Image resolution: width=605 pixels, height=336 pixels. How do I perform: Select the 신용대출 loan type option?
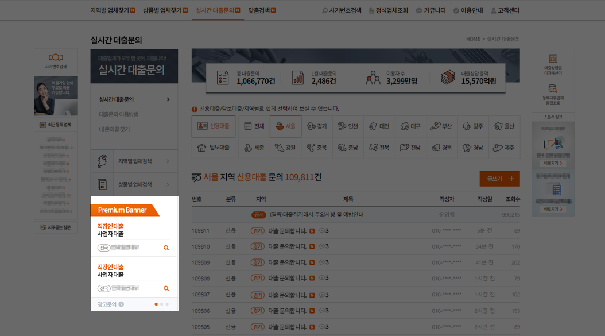pyautogui.click(x=214, y=126)
